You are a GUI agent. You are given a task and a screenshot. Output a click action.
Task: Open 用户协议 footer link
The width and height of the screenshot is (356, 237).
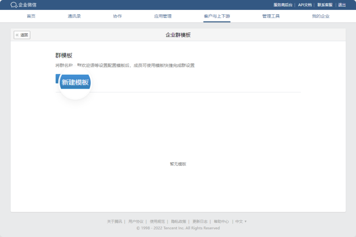click(x=136, y=221)
